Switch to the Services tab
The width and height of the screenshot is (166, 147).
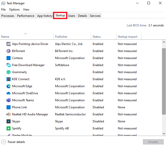[95, 16]
